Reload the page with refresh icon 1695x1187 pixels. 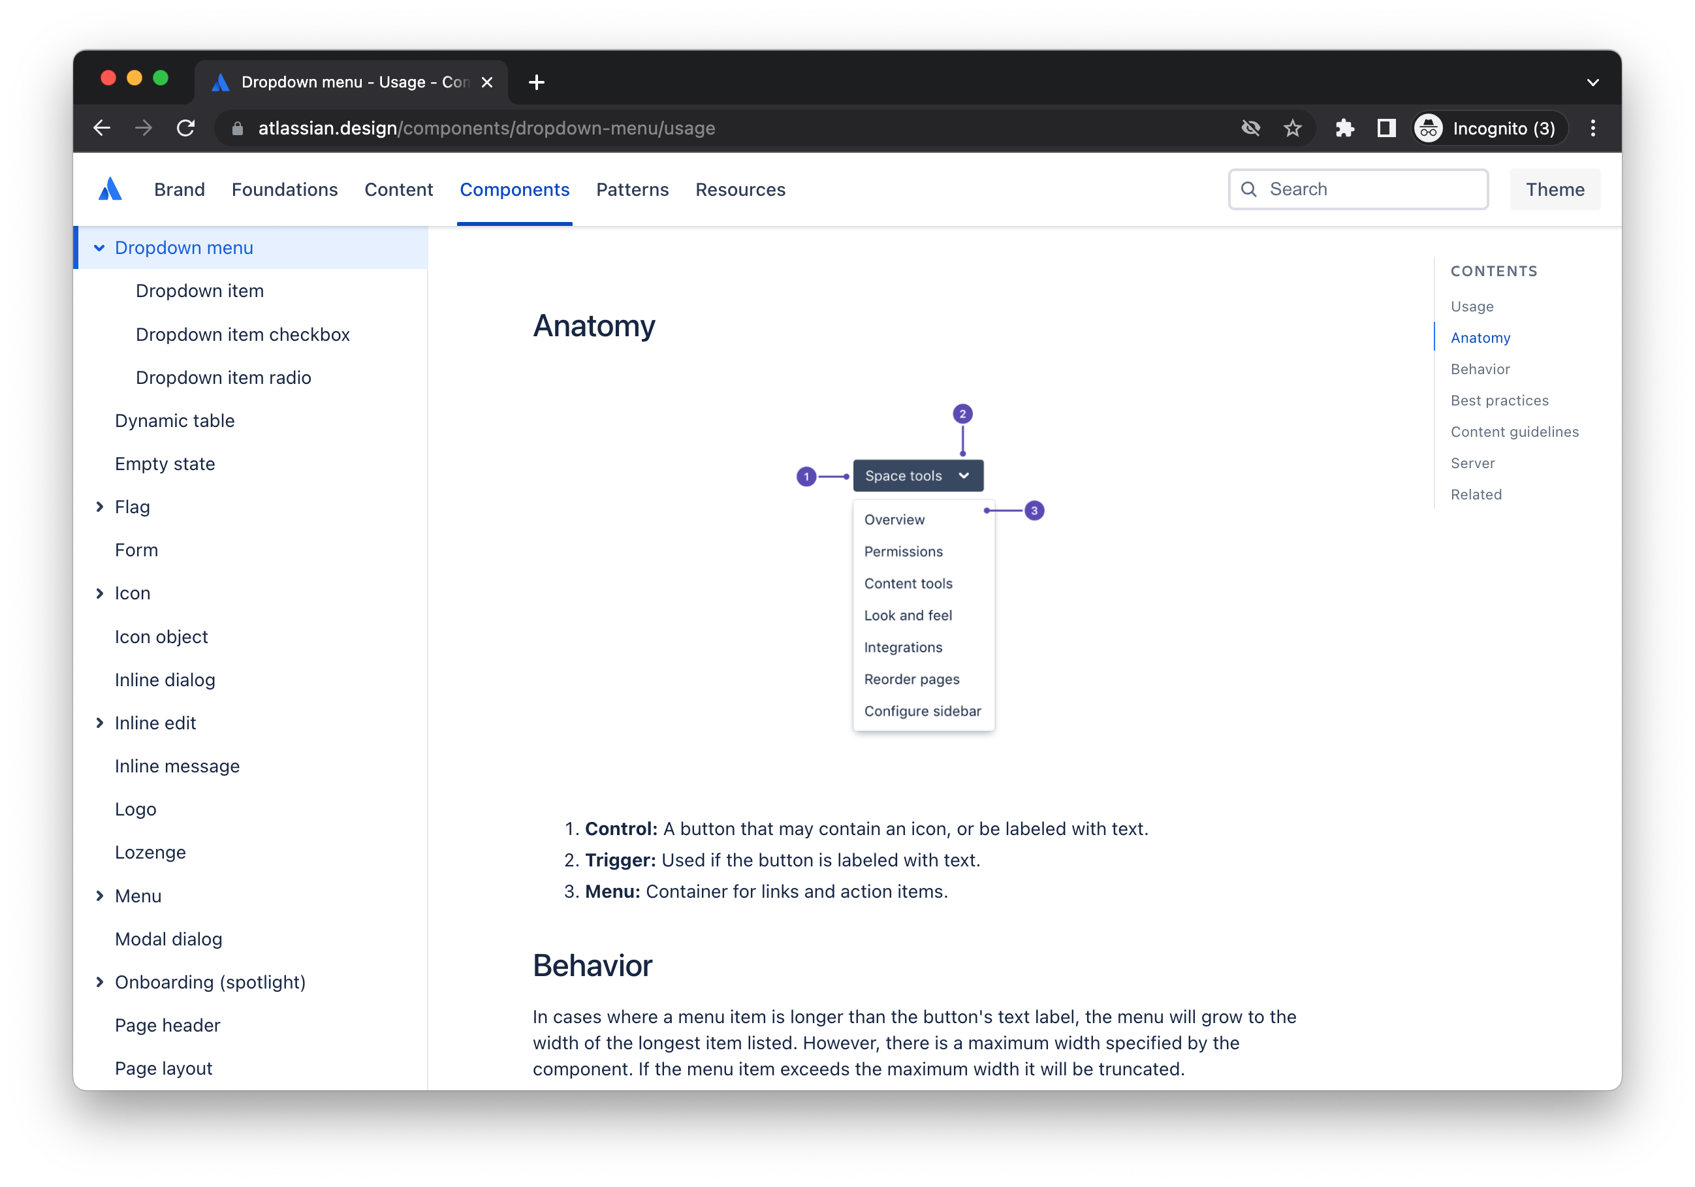click(x=186, y=128)
